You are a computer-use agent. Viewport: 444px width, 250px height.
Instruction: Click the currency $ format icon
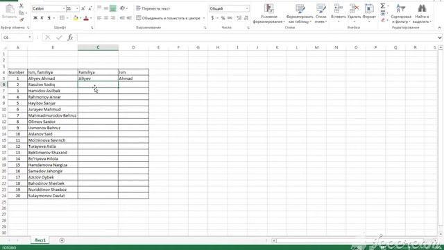tap(212, 18)
